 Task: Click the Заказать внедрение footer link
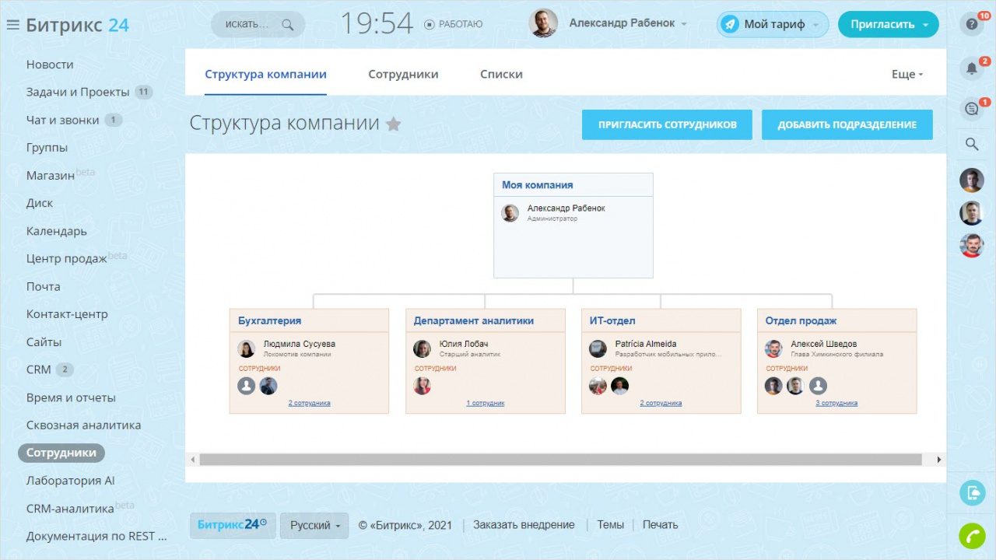click(524, 525)
